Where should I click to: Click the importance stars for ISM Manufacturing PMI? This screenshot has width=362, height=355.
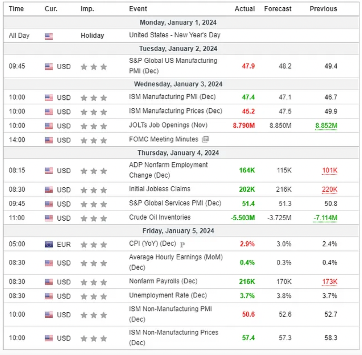coord(94,97)
